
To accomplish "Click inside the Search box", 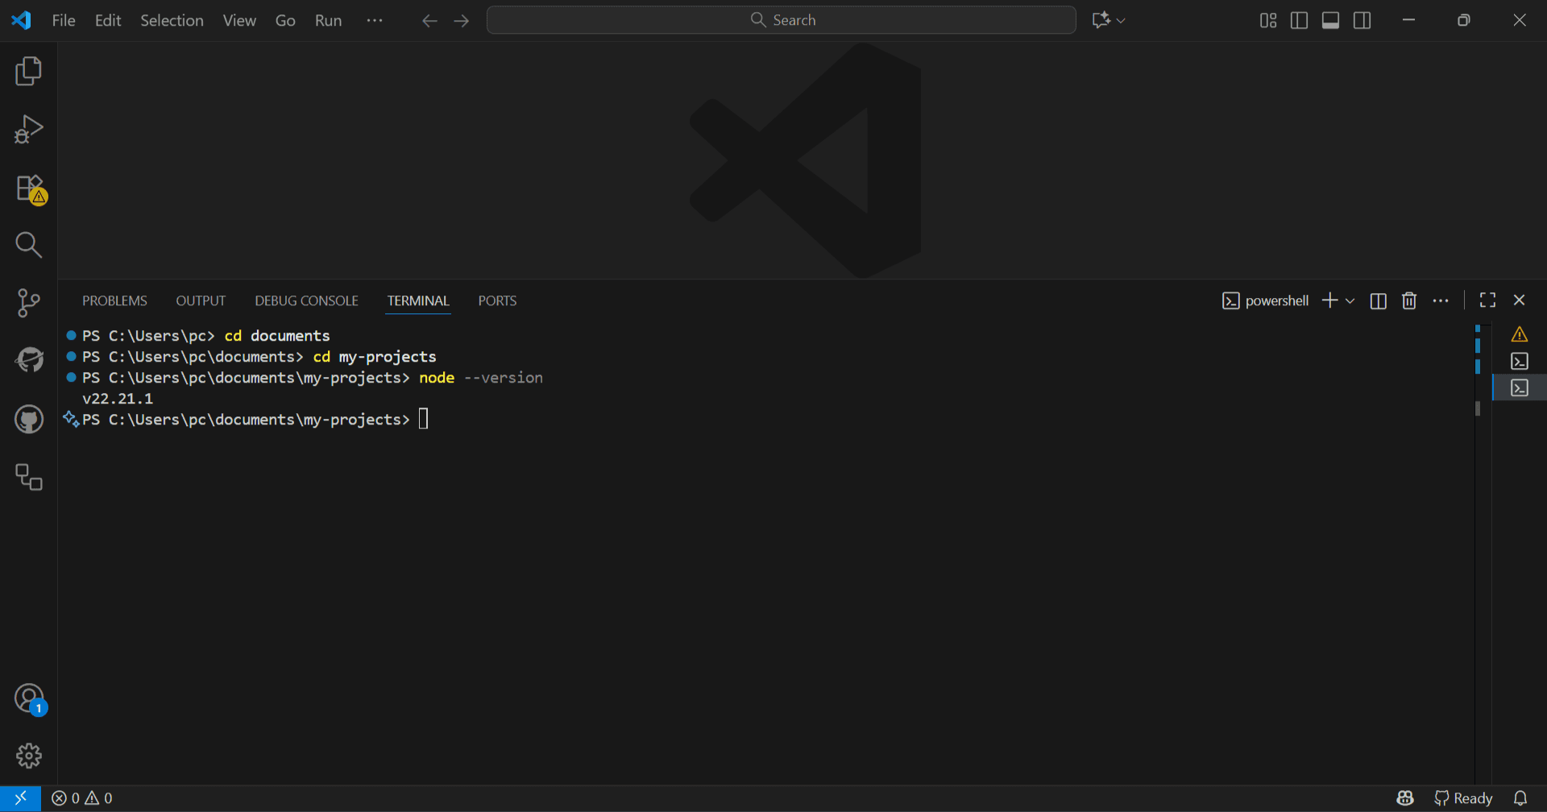I will (782, 20).
